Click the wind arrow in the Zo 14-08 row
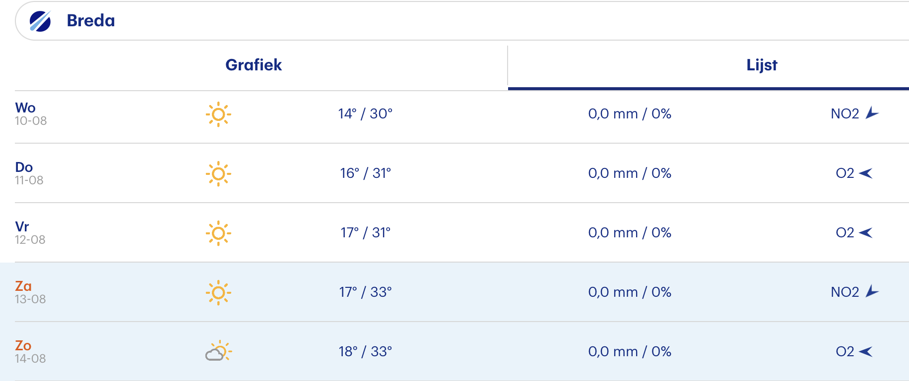Screen dimensions: 909x381 coord(865,351)
